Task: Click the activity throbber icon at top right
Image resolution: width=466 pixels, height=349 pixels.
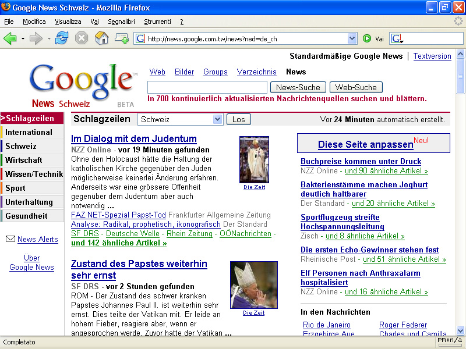Action: [x=458, y=21]
